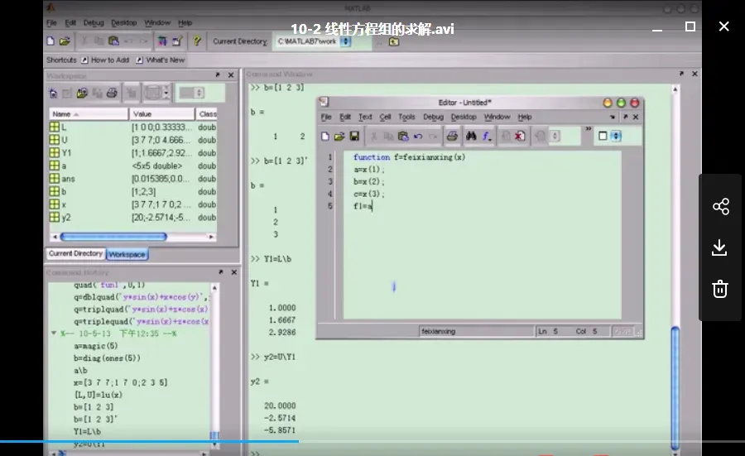Click Find binoculars icon in Editor toolbar
Viewport: 745px width, 456px height.
(x=471, y=137)
